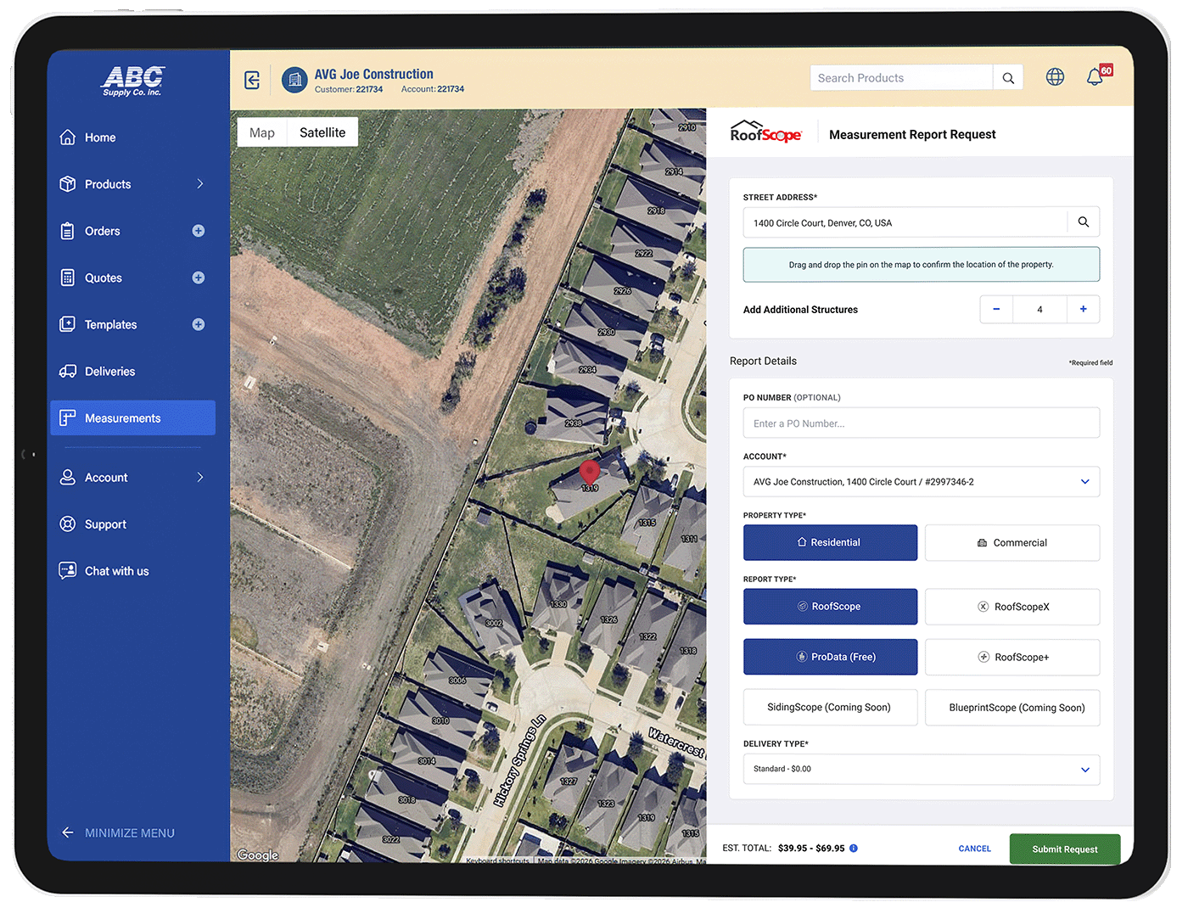This screenshot has height=919, width=1188.
Task: Click the drag-and-drop pin instruction banner
Action: pos(922,265)
